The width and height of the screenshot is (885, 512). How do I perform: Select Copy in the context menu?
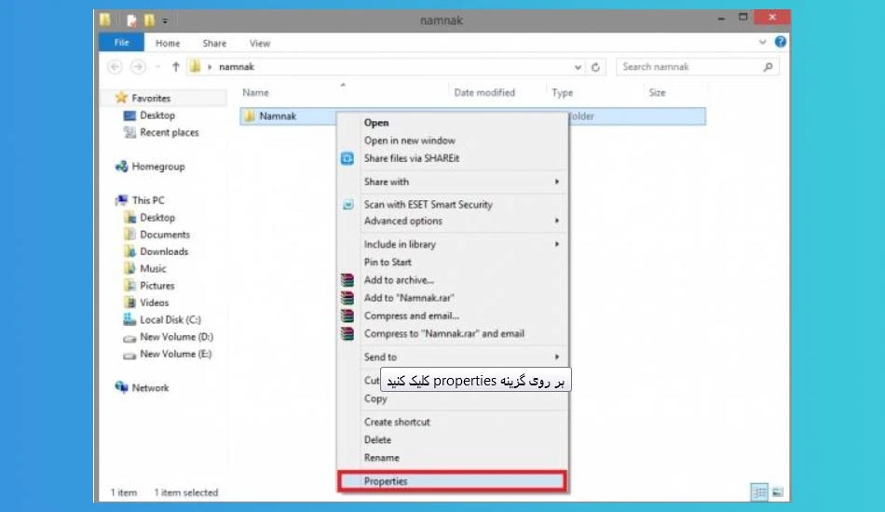pos(375,398)
